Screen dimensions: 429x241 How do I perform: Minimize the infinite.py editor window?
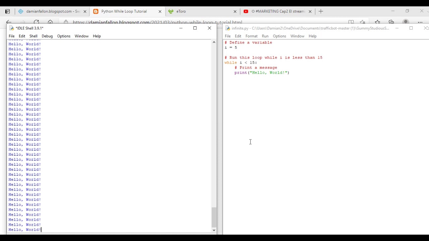pos(397,28)
